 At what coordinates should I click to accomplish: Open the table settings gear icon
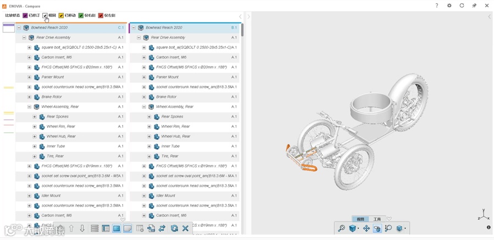coord(140,228)
